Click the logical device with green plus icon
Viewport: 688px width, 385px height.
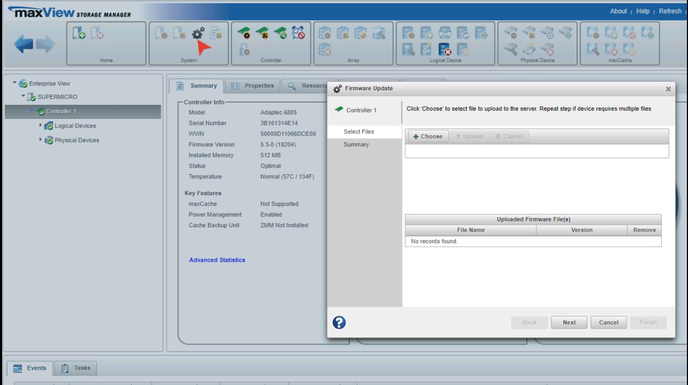click(x=427, y=33)
